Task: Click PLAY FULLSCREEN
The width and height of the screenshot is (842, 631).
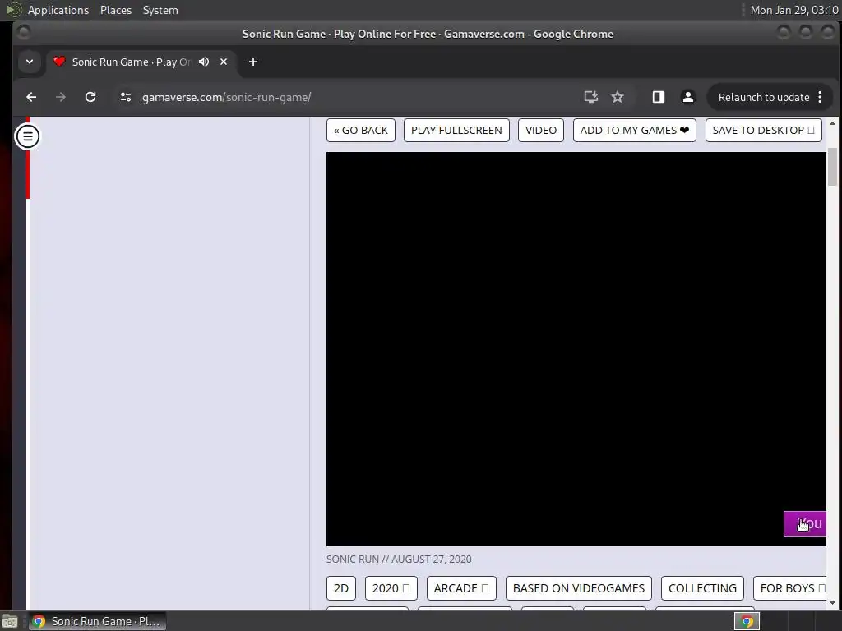Action: [456, 131]
